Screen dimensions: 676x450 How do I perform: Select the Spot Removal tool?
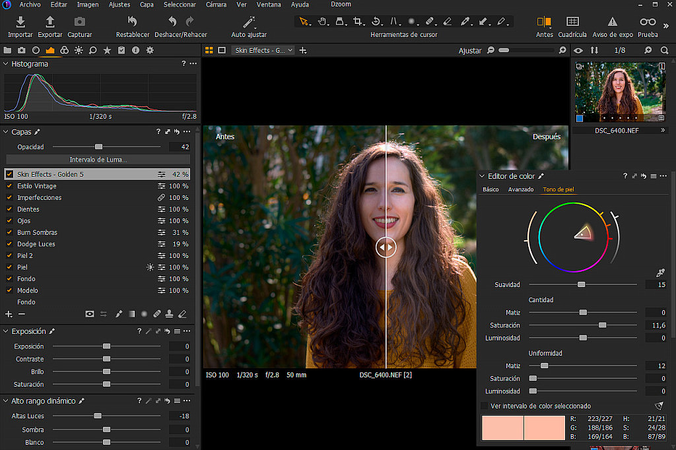tap(428, 22)
